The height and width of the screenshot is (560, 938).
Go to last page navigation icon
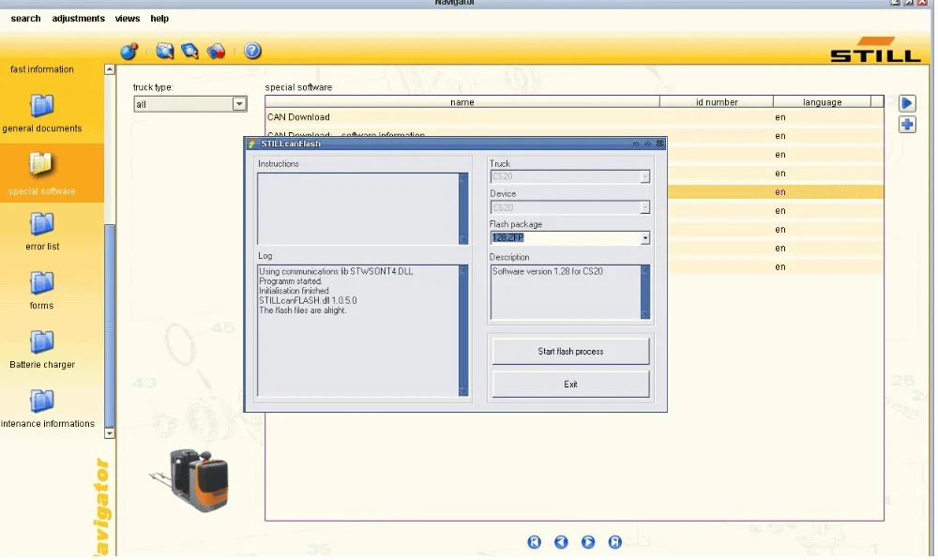coord(615,542)
